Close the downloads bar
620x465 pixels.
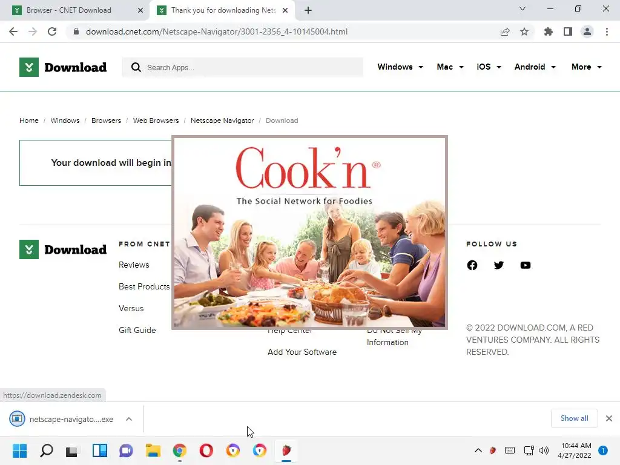(x=609, y=418)
